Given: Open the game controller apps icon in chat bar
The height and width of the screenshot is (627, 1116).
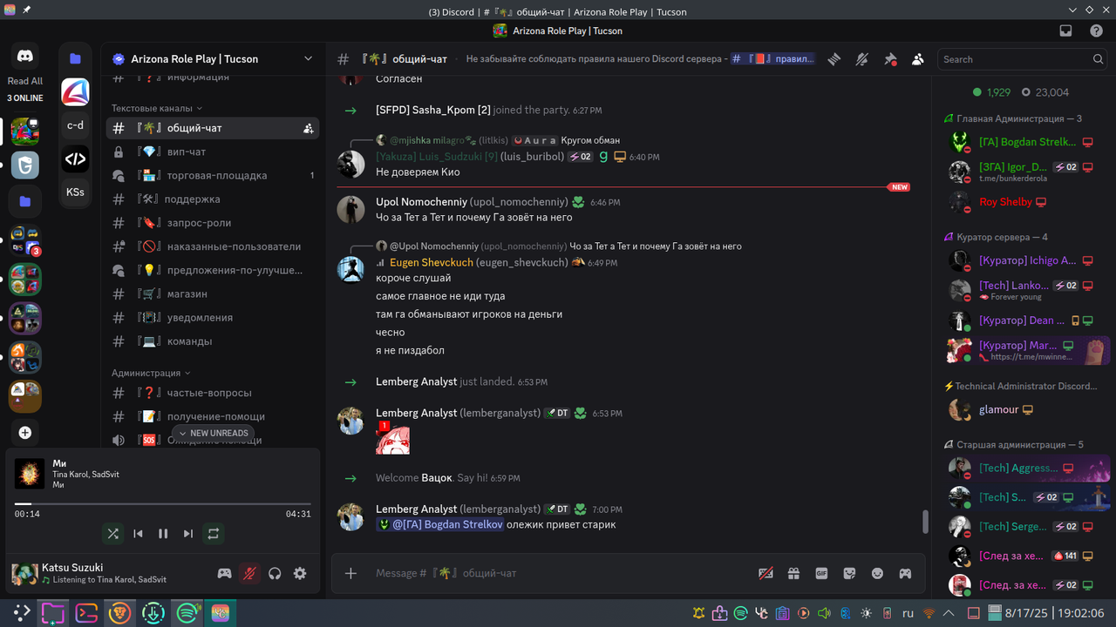Looking at the screenshot, I should click(x=905, y=573).
